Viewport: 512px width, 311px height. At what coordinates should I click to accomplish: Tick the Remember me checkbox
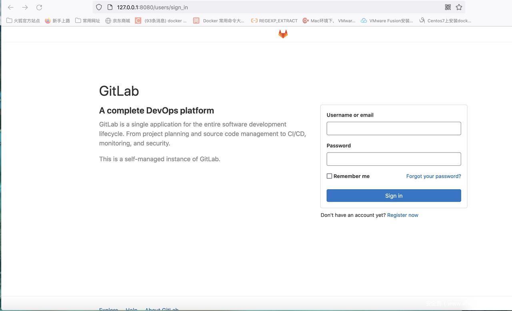tap(329, 176)
